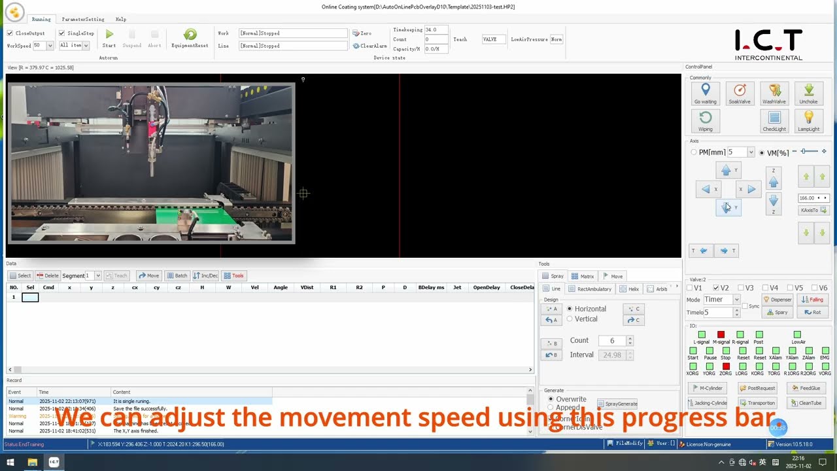Check the Sync checkbox
837x471 pixels.
tap(746, 306)
